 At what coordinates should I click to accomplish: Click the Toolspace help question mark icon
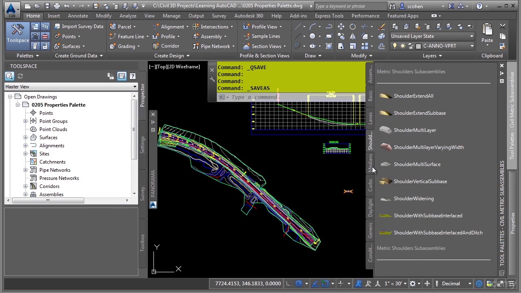click(132, 76)
